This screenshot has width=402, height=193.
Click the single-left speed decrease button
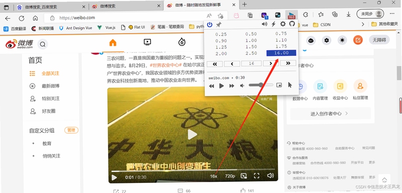coord(232,64)
